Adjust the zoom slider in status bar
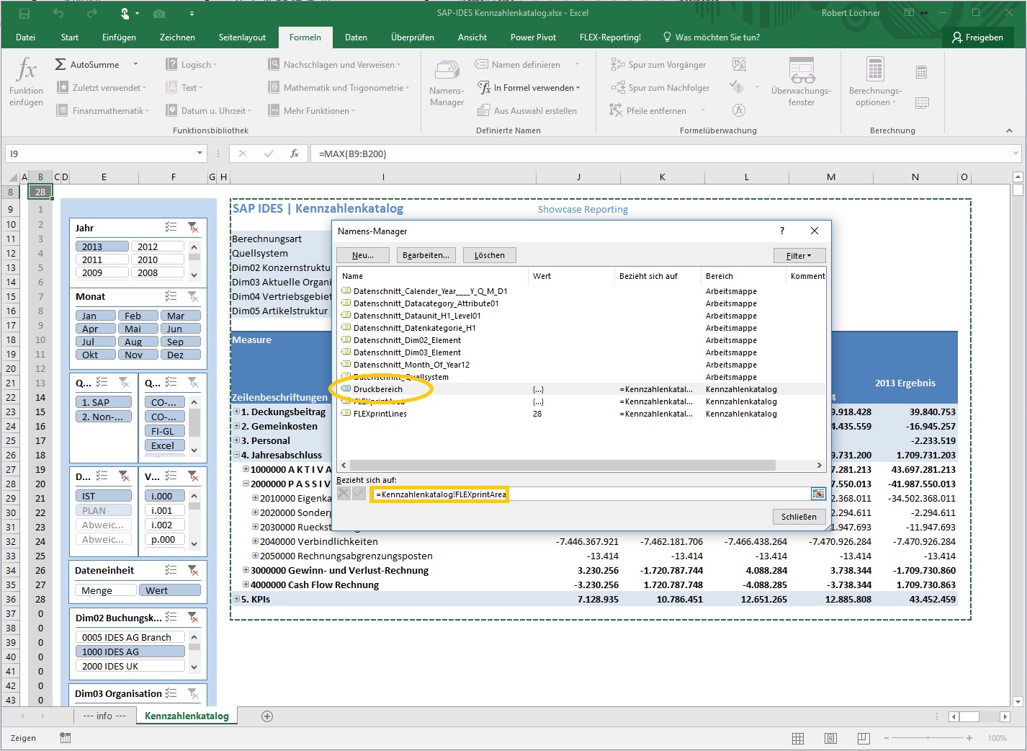Image resolution: width=1027 pixels, height=751 pixels. point(929,738)
